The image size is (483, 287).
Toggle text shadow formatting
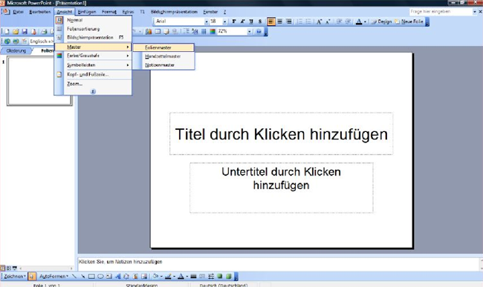260,22
